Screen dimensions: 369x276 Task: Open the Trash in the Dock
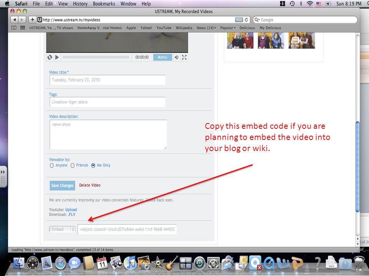click(359, 263)
